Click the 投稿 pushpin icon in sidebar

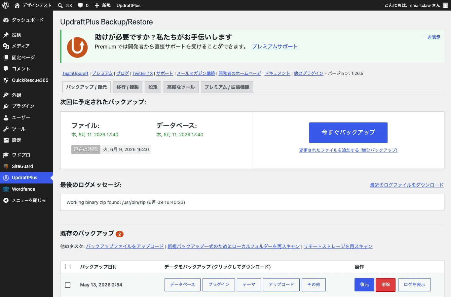click(x=6, y=35)
